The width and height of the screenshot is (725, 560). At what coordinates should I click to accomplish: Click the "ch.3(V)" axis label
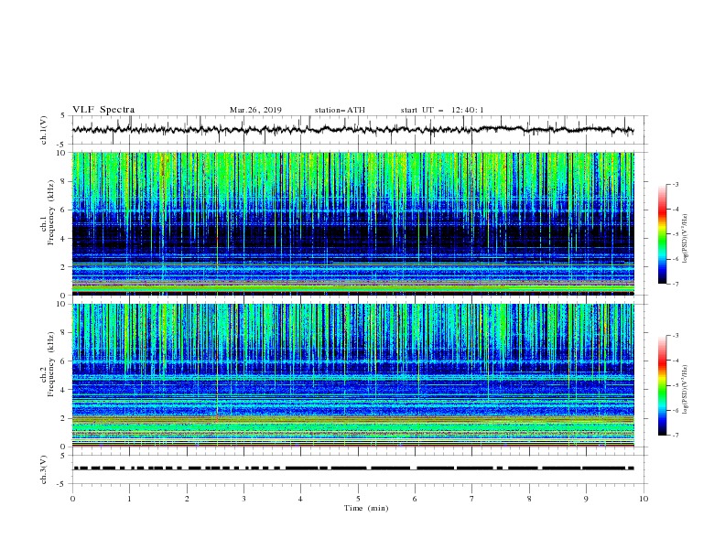pyautogui.click(x=44, y=469)
